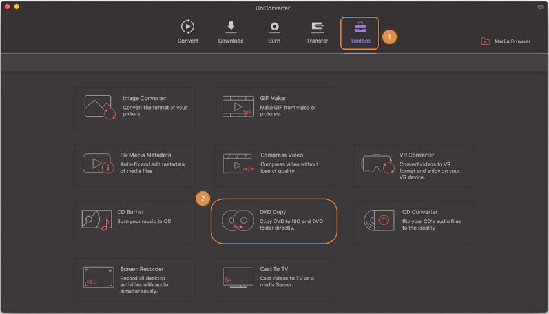Click 'Record all desktop activities' description
Image resolution: width=549 pixels, height=314 pixels.
[x=144, y=284]
